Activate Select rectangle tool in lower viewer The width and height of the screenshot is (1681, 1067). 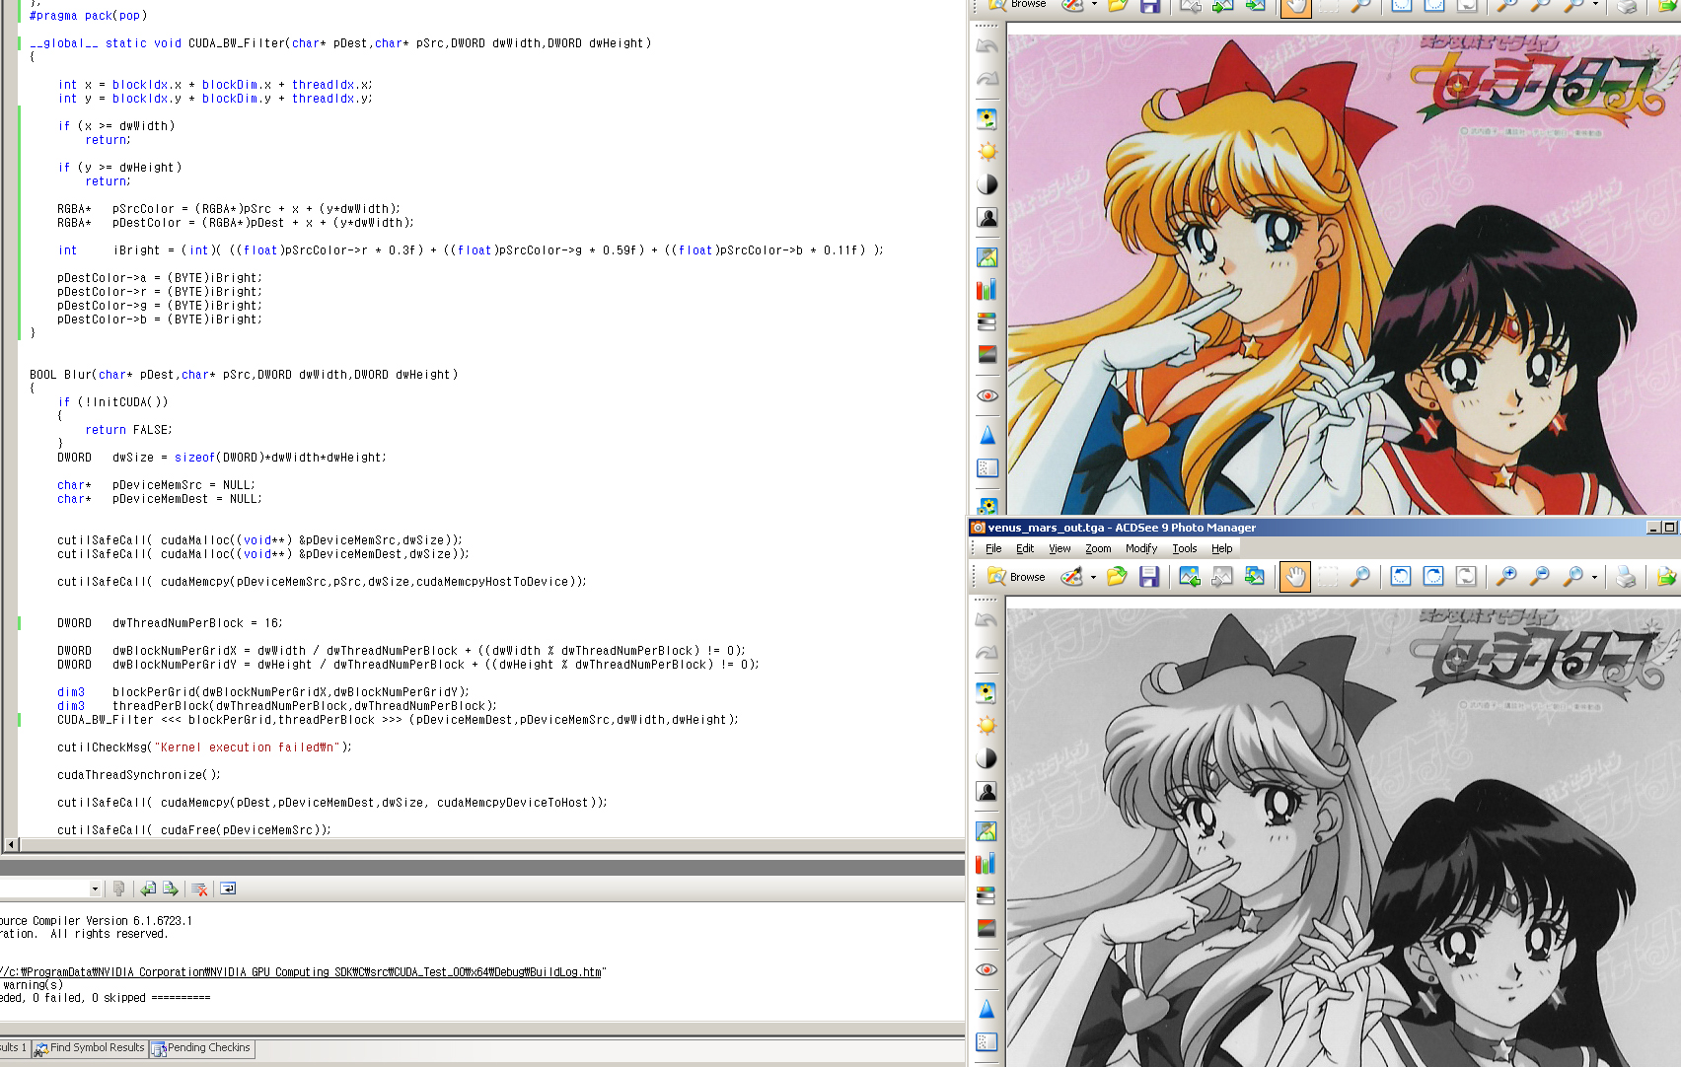(x=1328, y=577)
